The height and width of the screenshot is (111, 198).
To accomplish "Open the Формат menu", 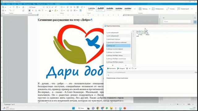I will coord(20,4).
